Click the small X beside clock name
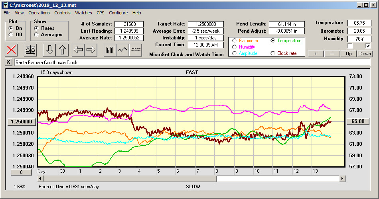Image resolution: width=379 pixels, height=199 pixels. pyautogui.click(x=8, y=62)
